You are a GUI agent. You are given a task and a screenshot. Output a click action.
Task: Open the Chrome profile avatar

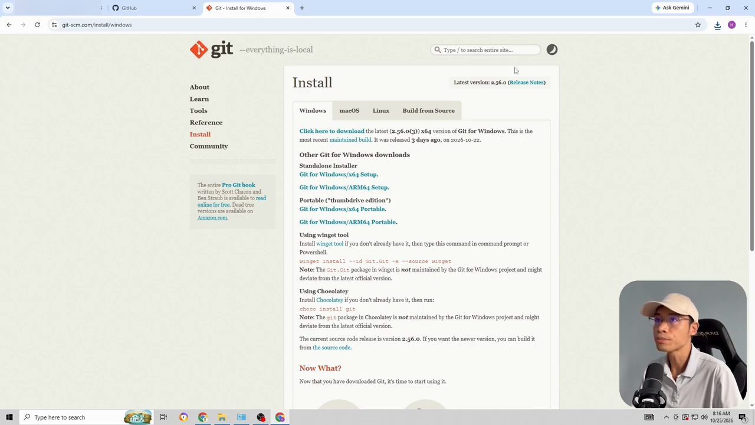coord(731,25)
